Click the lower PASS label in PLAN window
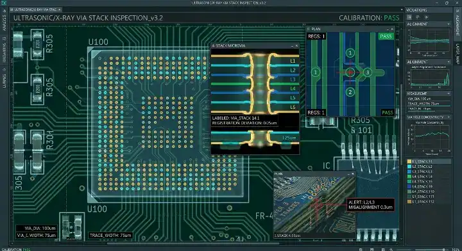The height and width of the screenshot is (251, 462). (x=388, y=113)
